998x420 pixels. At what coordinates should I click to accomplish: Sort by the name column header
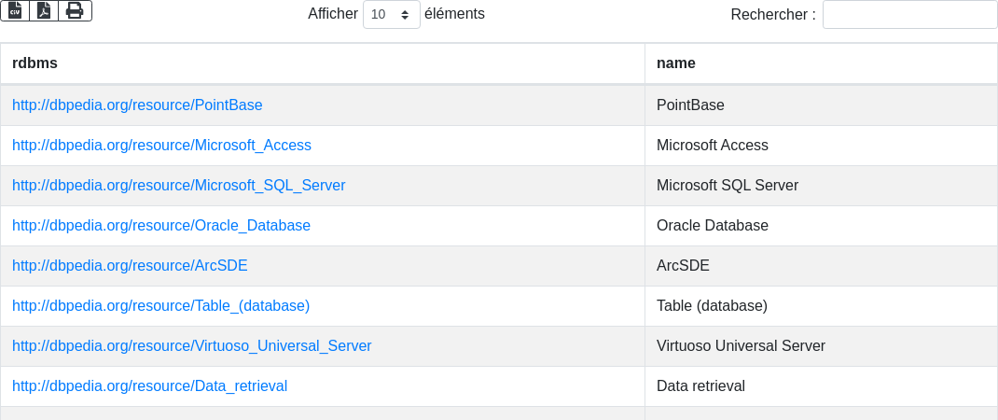point(675,63)
